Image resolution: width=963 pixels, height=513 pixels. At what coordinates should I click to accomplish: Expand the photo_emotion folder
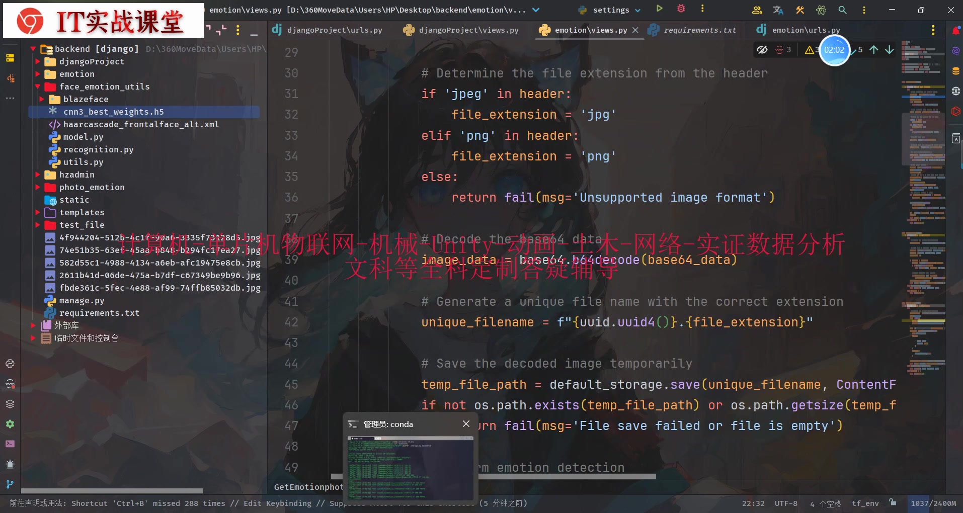point(38,187)
